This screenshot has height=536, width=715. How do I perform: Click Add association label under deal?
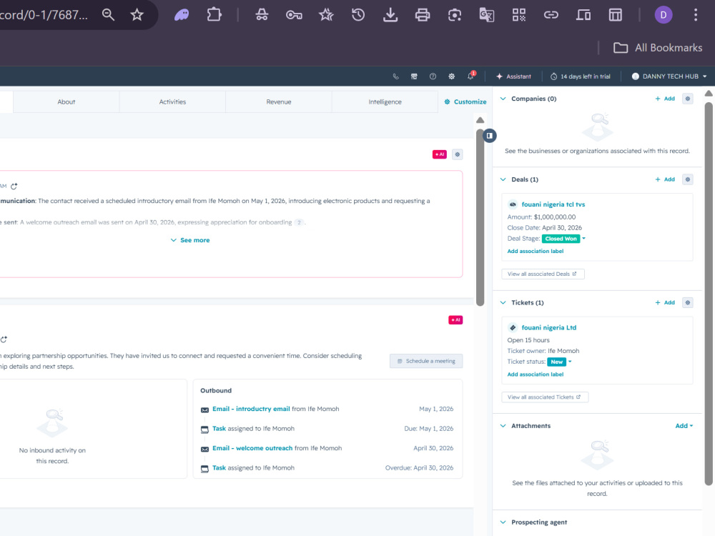[x=536, y=251]
